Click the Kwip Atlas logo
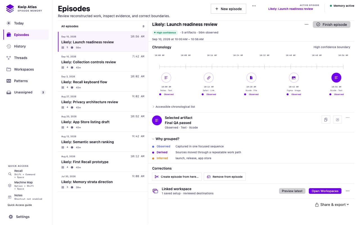360x225 pixels. click(10, 8)
